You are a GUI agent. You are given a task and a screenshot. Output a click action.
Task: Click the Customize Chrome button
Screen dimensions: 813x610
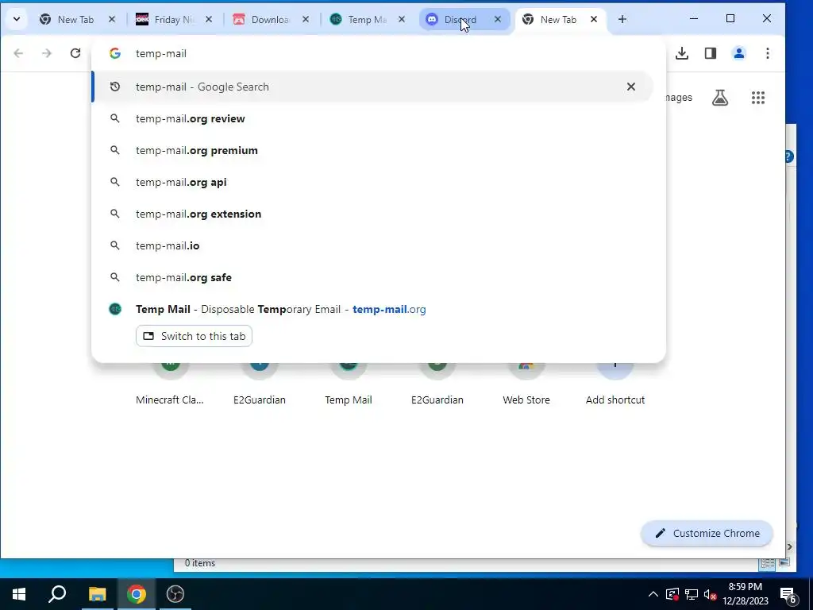point(707,533)
